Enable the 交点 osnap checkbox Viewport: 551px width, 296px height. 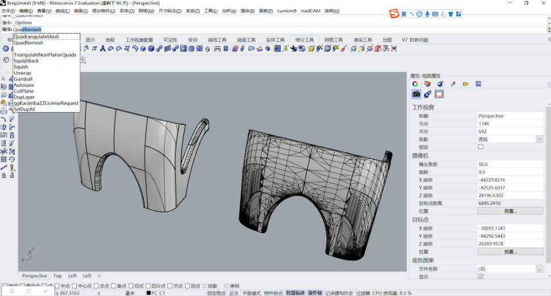pyautogui.click(x=96, y=286)
